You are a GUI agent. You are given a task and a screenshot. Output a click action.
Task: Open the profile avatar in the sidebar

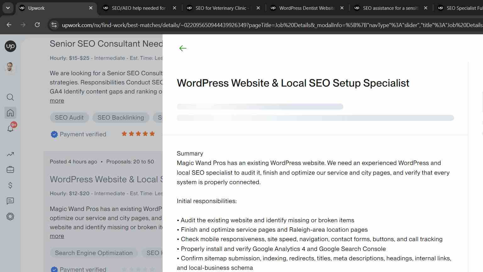pyautogui.click(x=10, y=68)
